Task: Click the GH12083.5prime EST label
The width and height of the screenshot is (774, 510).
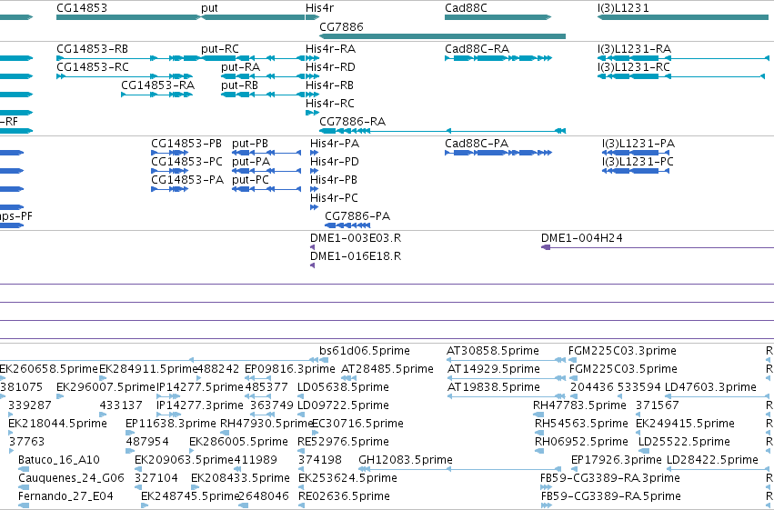Action: coord(406,460)
